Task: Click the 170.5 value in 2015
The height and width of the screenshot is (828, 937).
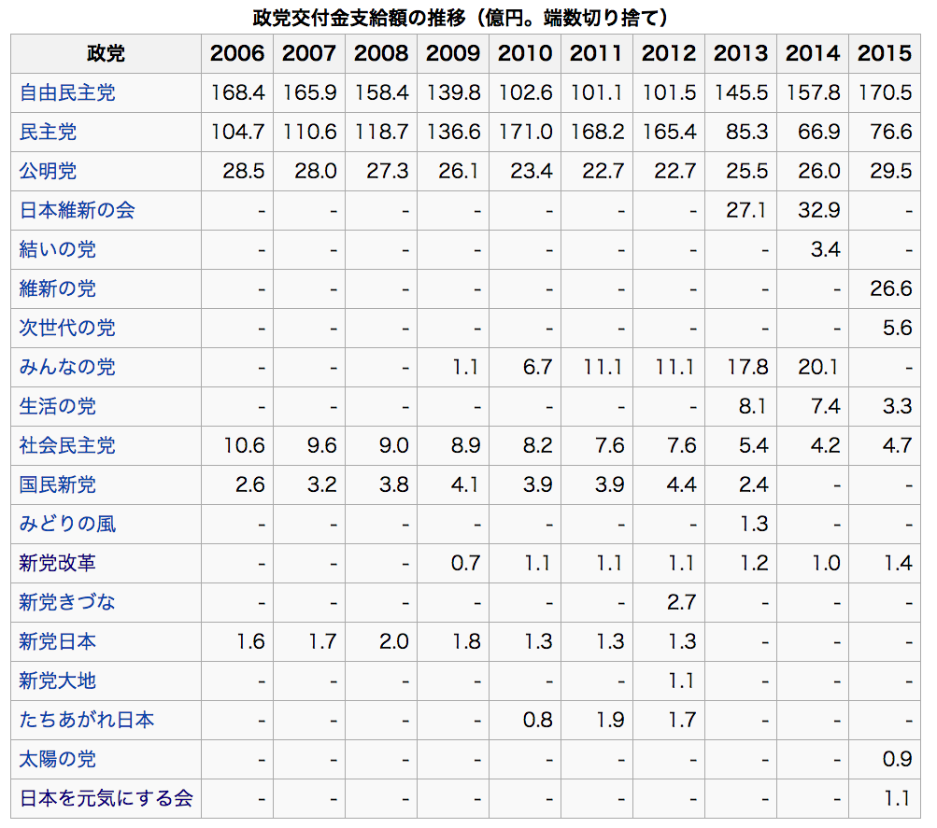Action: point(885,93)
